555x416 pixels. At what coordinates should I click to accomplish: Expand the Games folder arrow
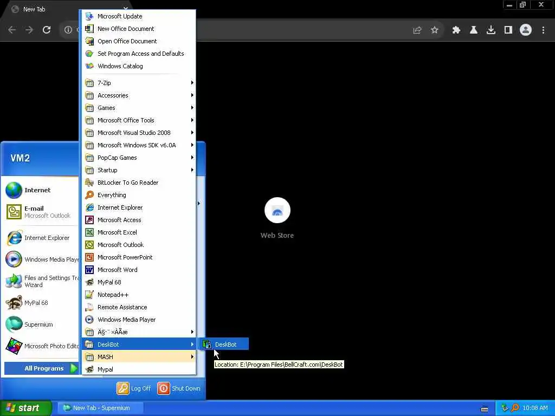click(x=192, y=108)
